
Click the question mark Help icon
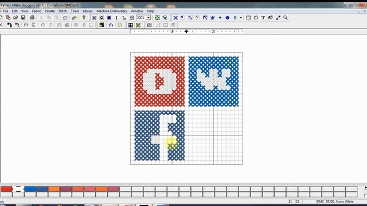click(x=84, y=18)
